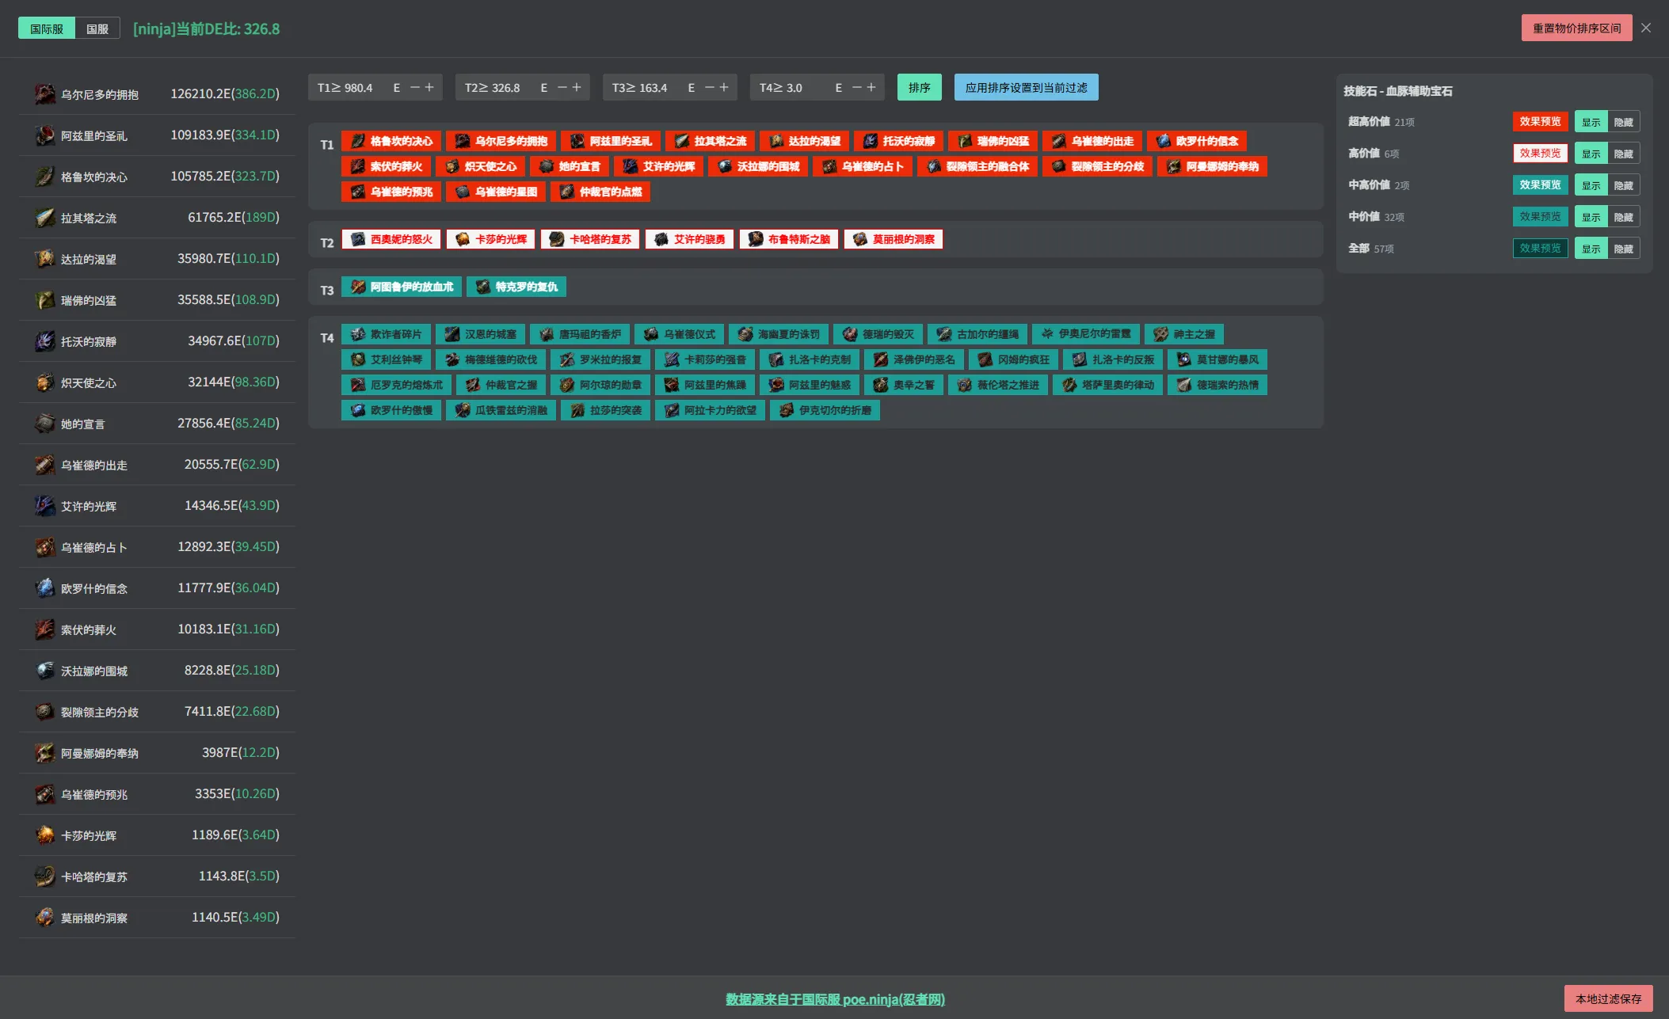Screen dimensions: 1669x1019
Task: Switch to the 国服 server tab
Action: tap(97, 29)
